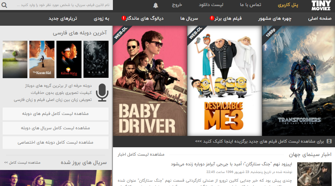335x186 pixels.
Task: Open the Alien dubbed movie thumbnail
Action: 96,59
